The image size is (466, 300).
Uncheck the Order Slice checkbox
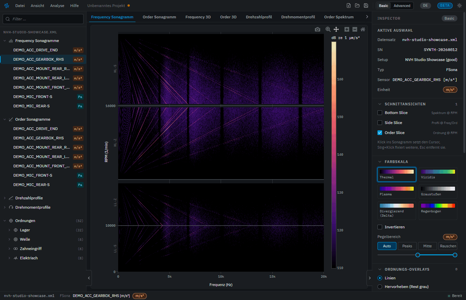tap(380, 133)
